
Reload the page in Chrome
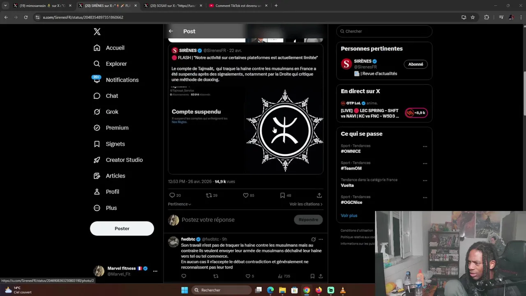click(x=25, y=17)
